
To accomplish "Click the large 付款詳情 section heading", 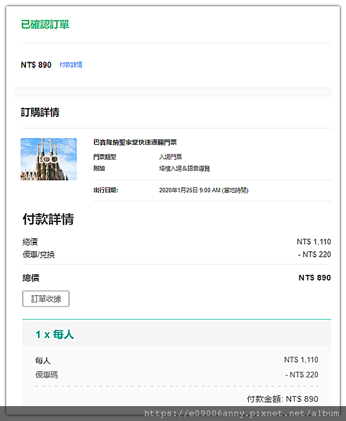I will pyautogui.click(x=48, y=219).
